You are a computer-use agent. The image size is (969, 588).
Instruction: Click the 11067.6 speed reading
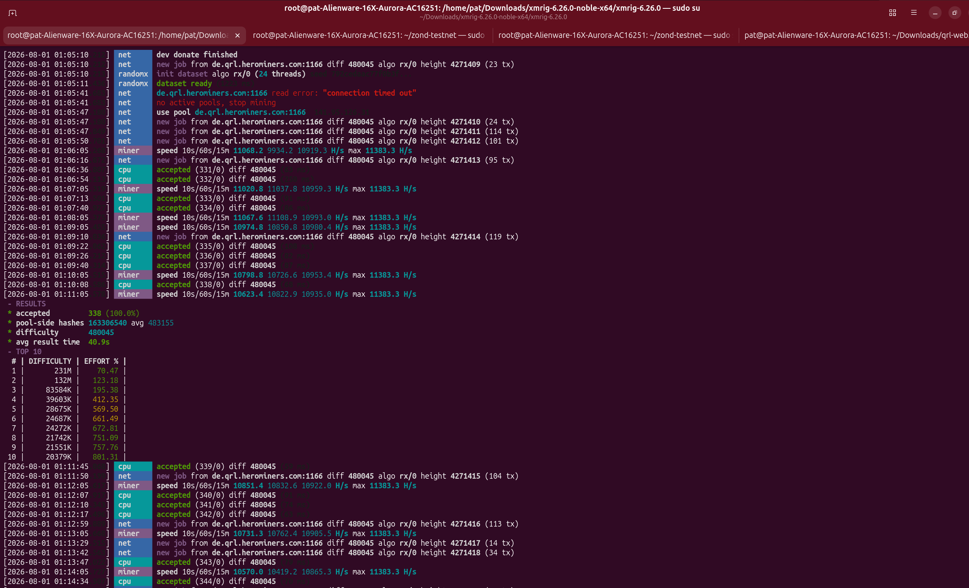(248, 217)
